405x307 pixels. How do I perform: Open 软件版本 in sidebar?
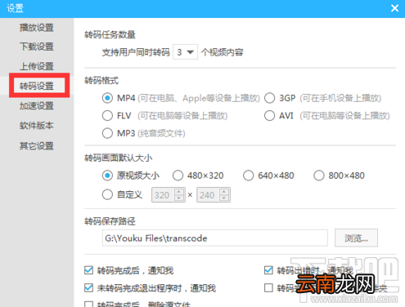(x=37, y=126)
